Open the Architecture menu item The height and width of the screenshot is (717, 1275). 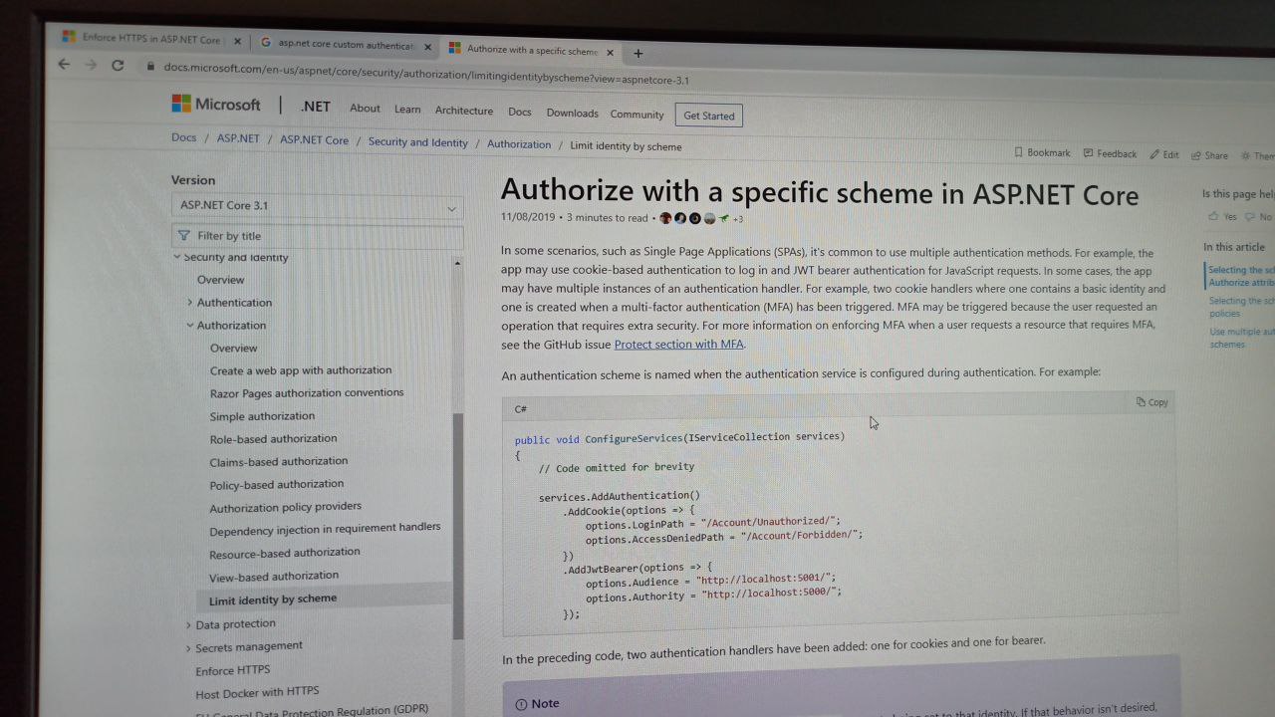pos(464,111)
